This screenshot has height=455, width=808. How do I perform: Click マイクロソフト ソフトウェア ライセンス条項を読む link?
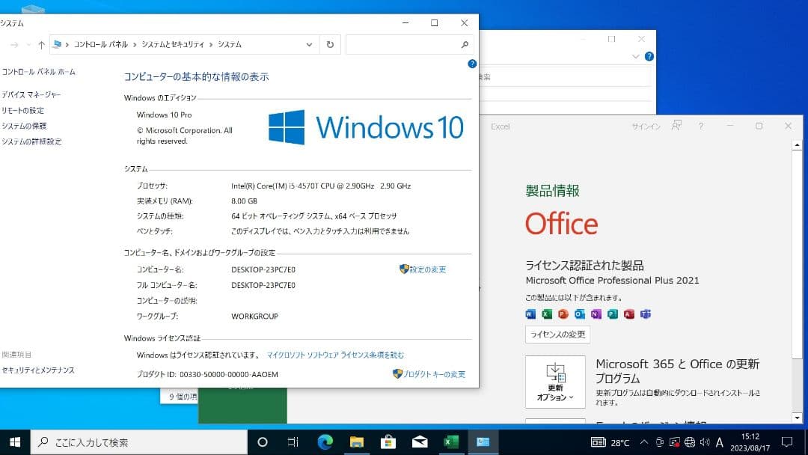335,355
